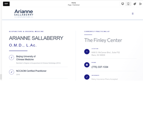Click the O.M.D., L.Ac. subtitle
Screen dimensions: 143x117
23,45
